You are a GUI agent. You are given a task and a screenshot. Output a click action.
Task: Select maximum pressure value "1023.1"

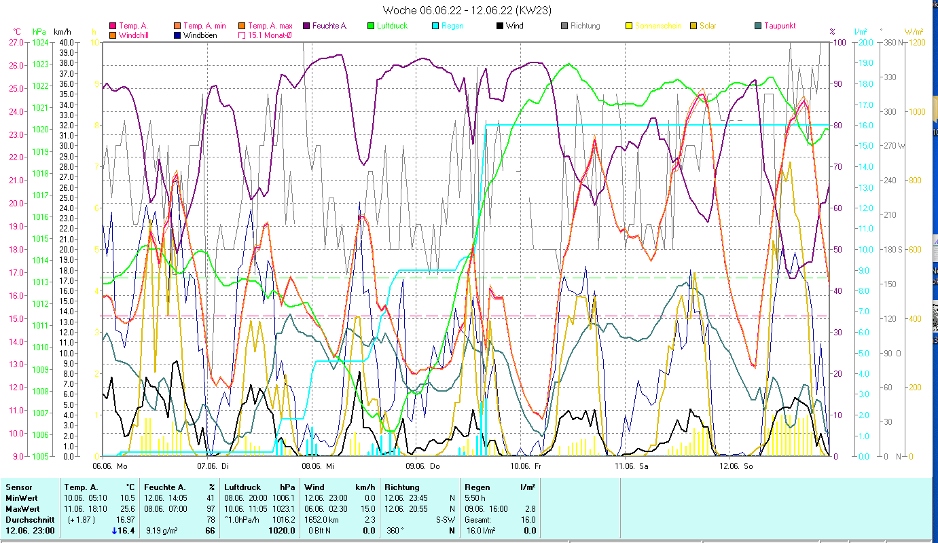[x=284, y=509]
